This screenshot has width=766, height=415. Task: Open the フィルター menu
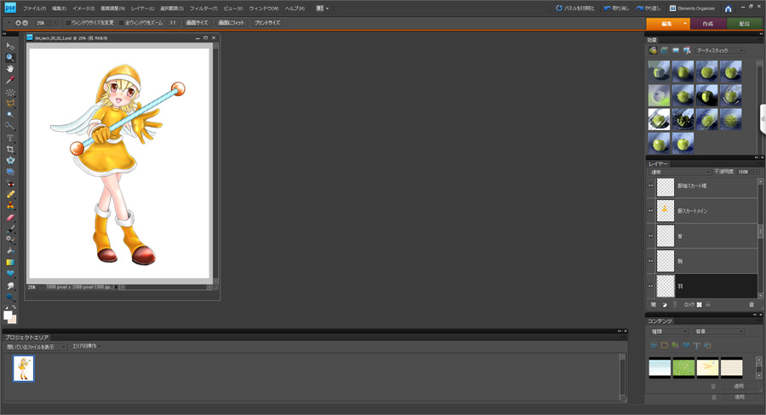(x=203, y=9)
